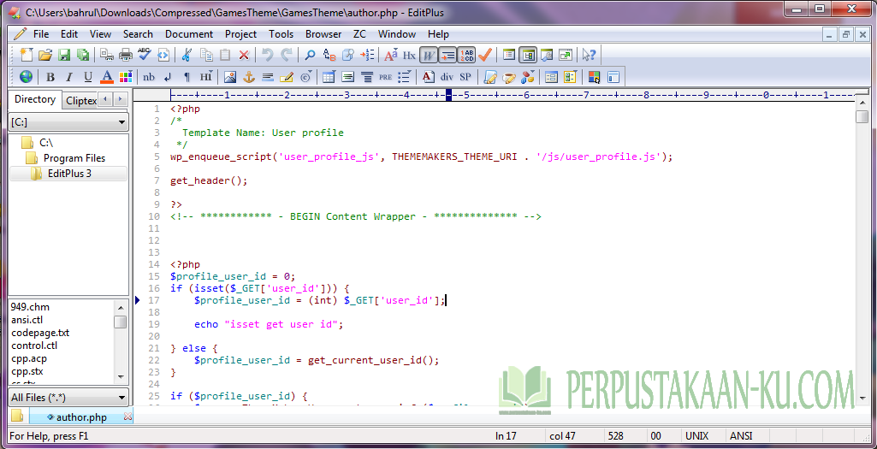
Task: Click the Find magnifier icon
Action: pos(309,55)
